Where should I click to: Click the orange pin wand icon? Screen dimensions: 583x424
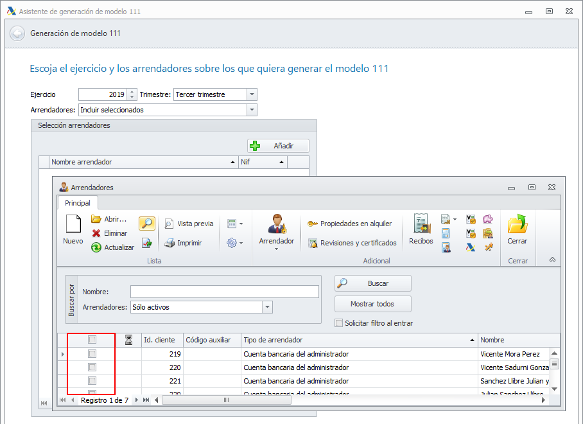coord(489,247)
